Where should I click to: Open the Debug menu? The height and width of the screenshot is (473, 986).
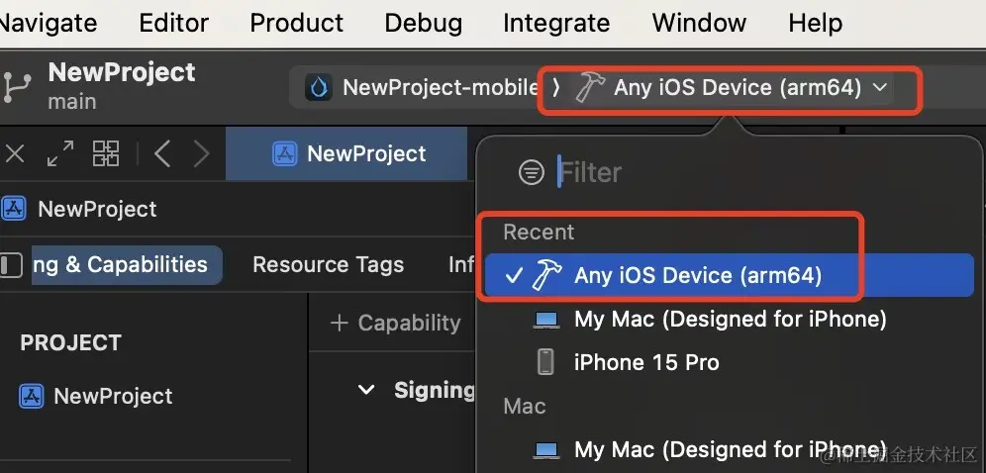[423, 24]
